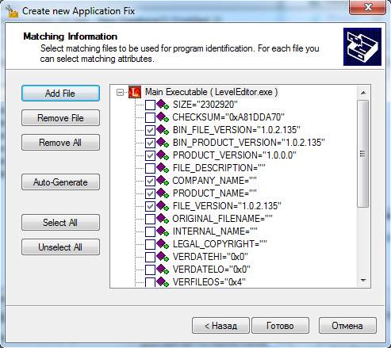Click the attribute icon beside FILE_DESCRIPTION
This screenshot has height=348, width=391.
click(163, 168)
